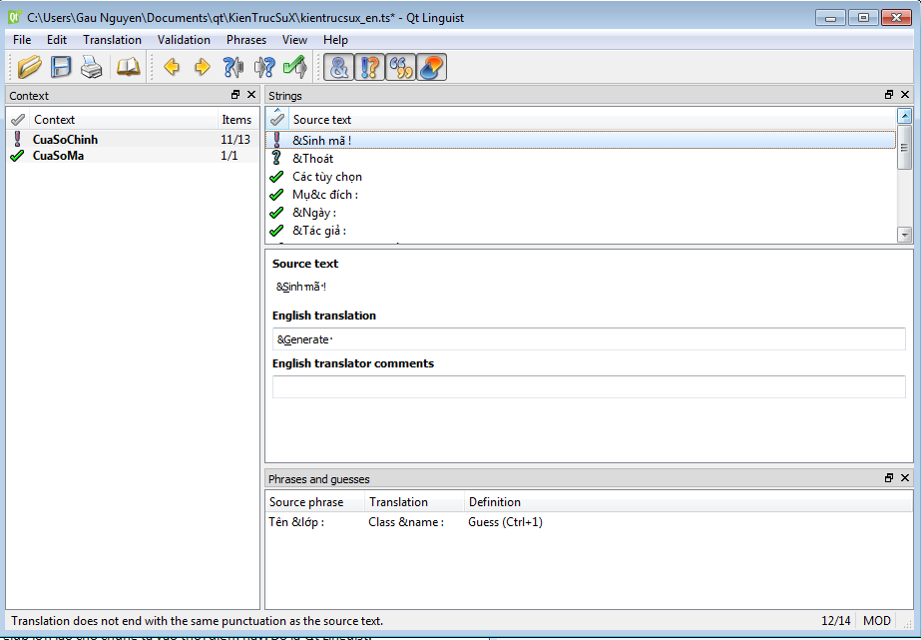Sort by the Context column header
Image resolution: width=921 pixels, height=640 pixels.
click(124, 119)
